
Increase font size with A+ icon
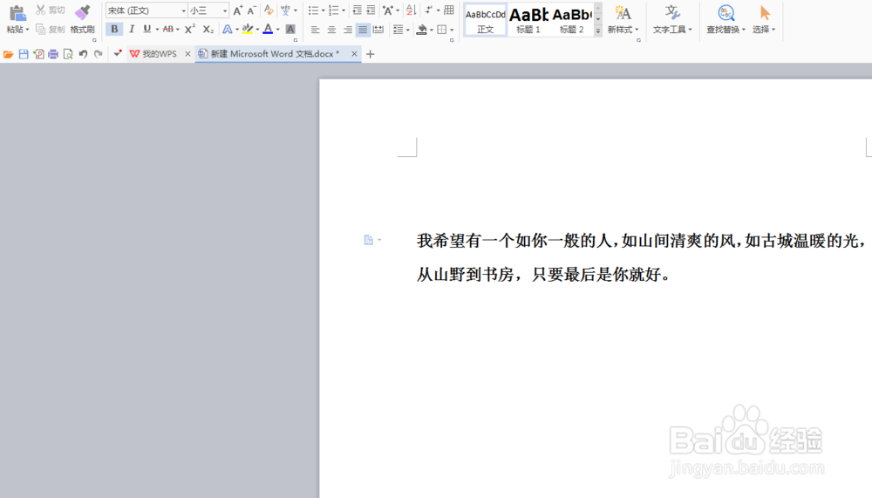[237, 10]
